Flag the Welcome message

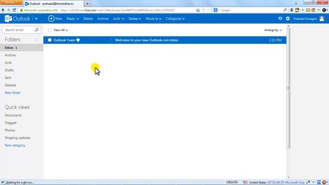tap(111, 40)
